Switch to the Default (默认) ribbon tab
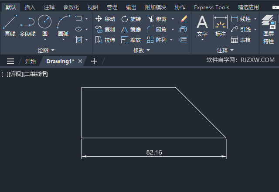Screen dimensions: 279x192 tap(11, 7)
